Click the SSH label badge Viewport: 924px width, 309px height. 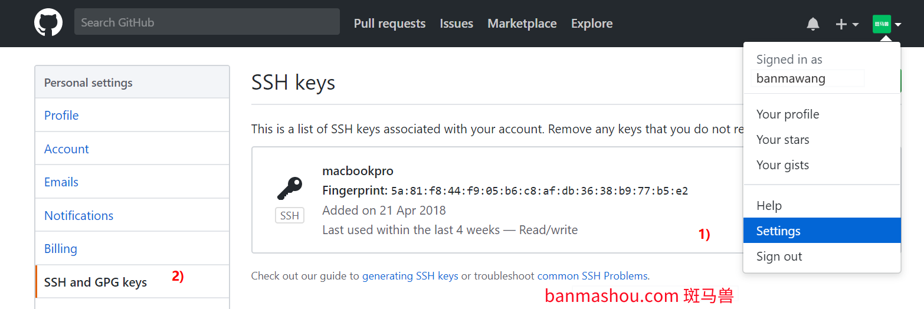[290, 215]
